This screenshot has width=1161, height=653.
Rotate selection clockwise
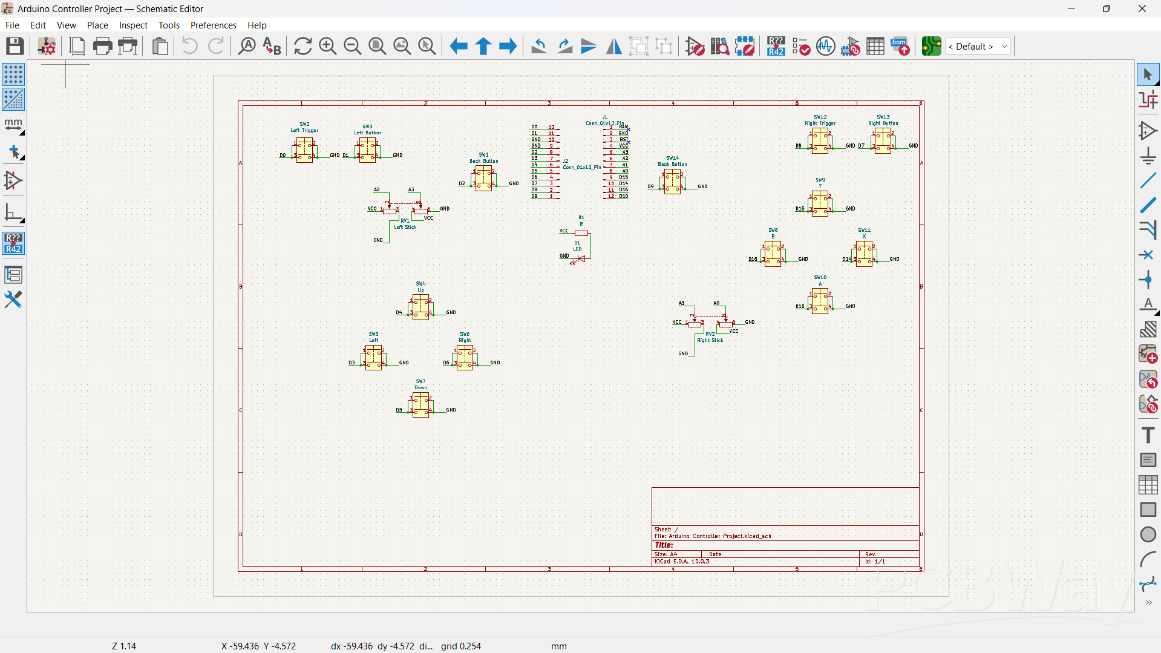click(x=564, y=46)
